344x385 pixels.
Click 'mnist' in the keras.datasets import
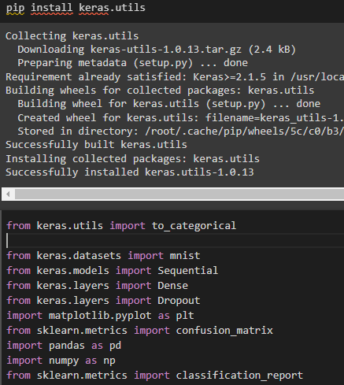click(185, 256)
